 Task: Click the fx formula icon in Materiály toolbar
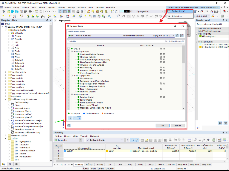click(x=199, y=140)
